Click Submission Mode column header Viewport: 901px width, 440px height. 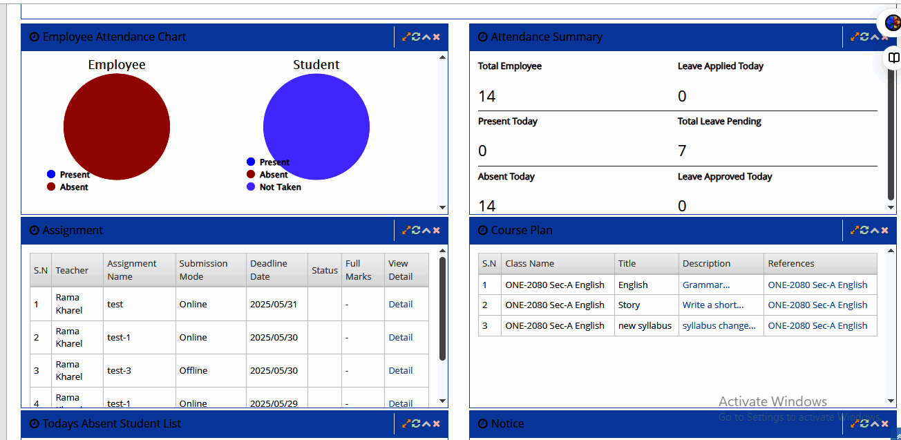coord(211,270)
